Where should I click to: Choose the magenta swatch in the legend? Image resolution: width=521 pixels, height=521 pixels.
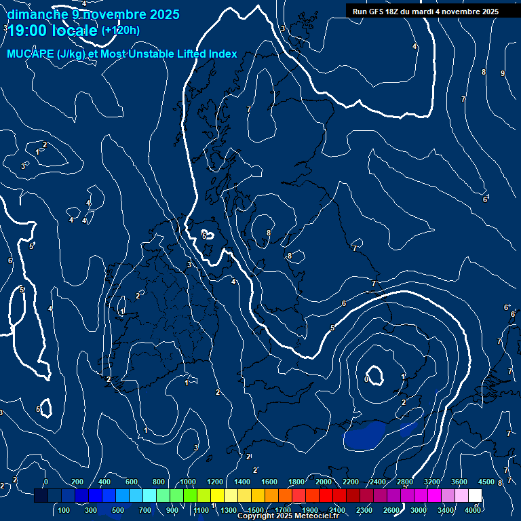tap(434, 496)
